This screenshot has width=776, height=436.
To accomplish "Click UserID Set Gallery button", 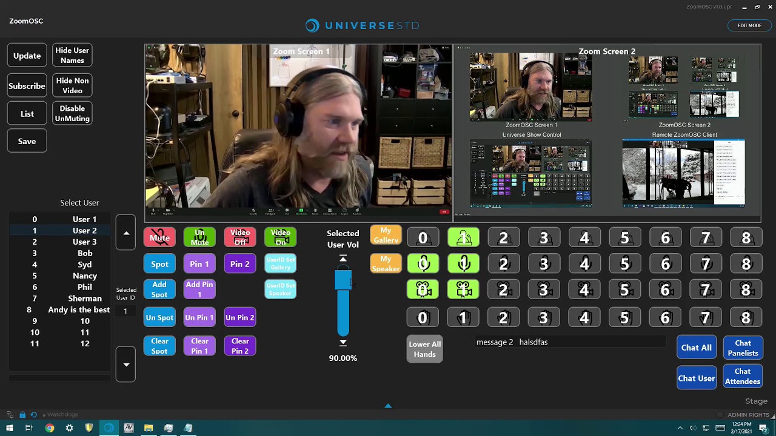I will (x=281, y=264).
